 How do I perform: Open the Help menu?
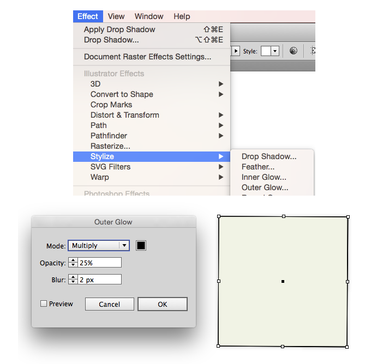182,16
